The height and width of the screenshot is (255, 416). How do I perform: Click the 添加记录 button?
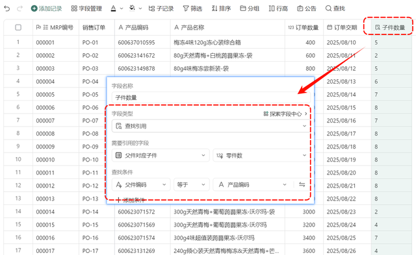point(46,8)
